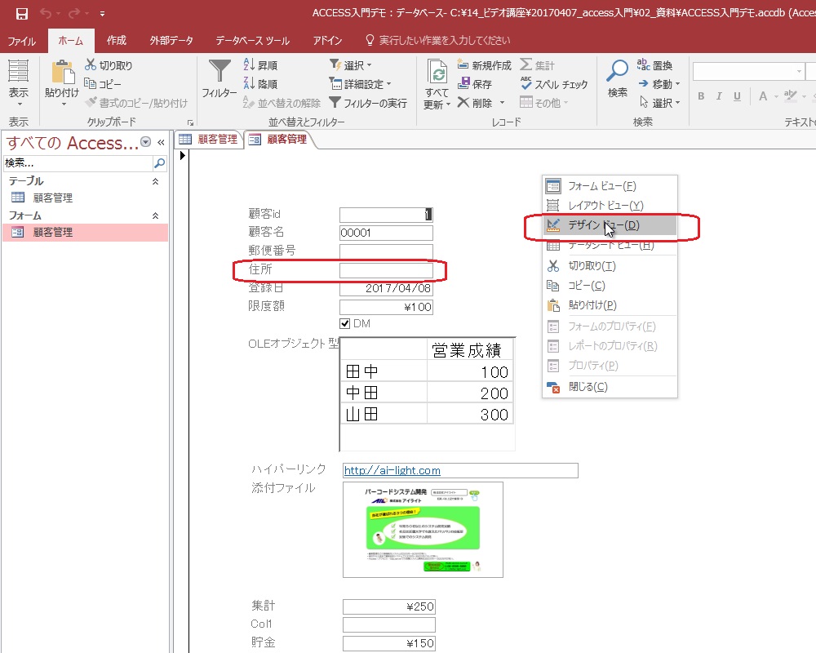Open the 選択 filter selection dropdown
816x653 pixels.
pyautogui.click(x=351, y=65)
